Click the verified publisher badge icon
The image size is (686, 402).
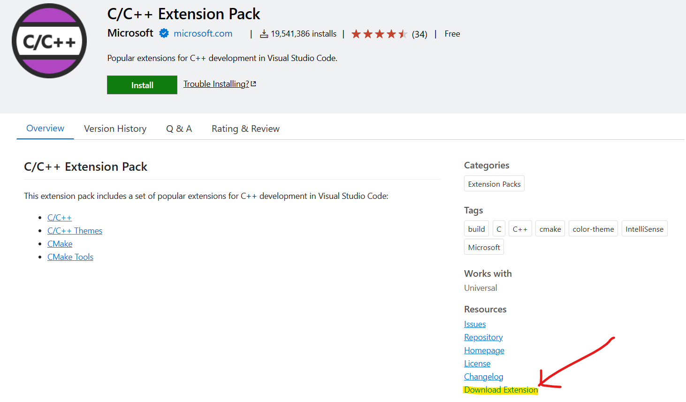(x=164, y=33)
